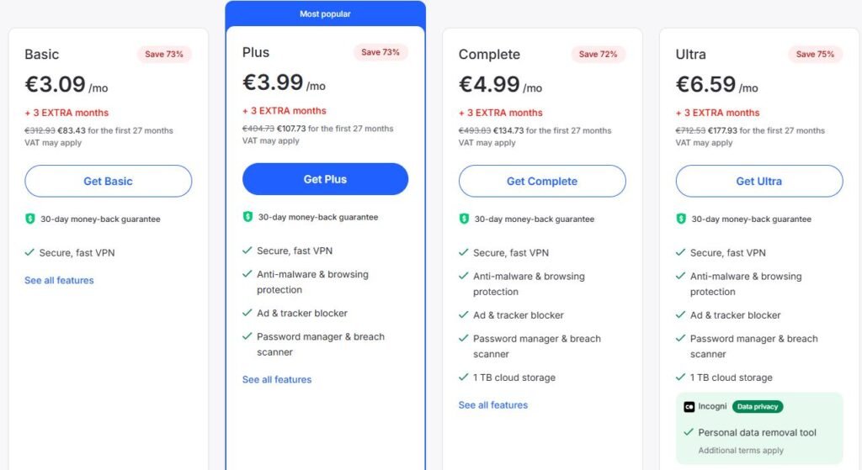Image resolution: width=862 pixels, height=470 pixels.
Task: Choose the Get Plus button
Action: 326,179
